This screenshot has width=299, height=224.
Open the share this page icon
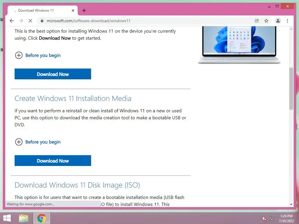tap(257, 21)
